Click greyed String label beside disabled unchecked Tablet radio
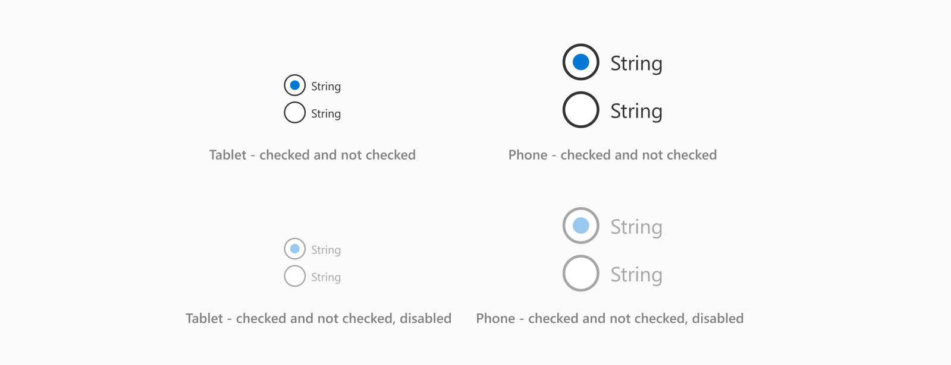The height and width of the screenshot is (365, 951). click(326, 278)
